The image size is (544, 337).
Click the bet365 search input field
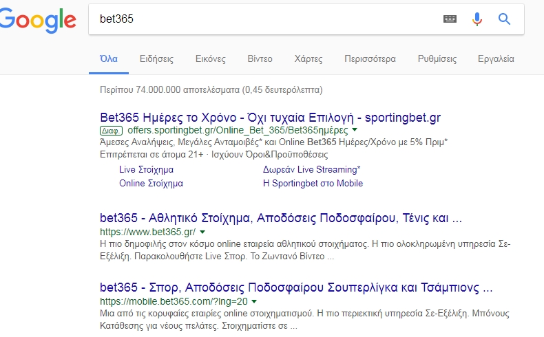pyautogui.click(x=264, y=19)
